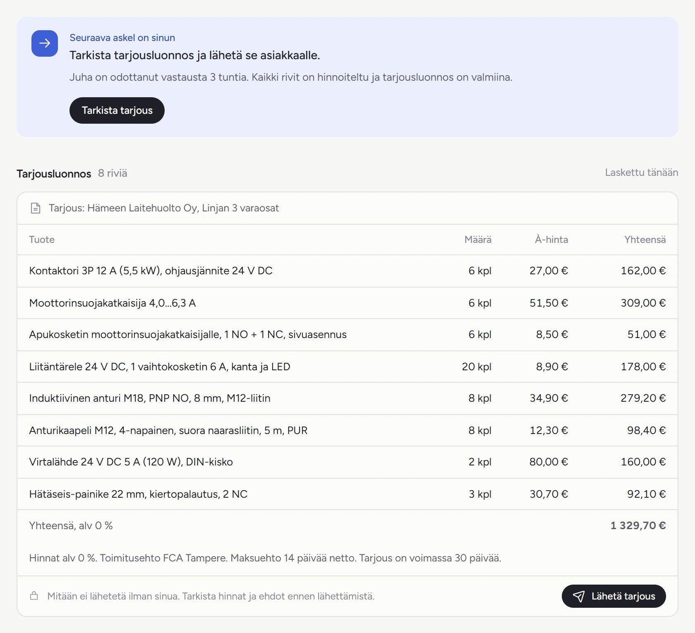
Task: Click the quote title 'Hämeen Laitehuolto Oy, Linjan 3 varaosat'
Action: [183, 208]
